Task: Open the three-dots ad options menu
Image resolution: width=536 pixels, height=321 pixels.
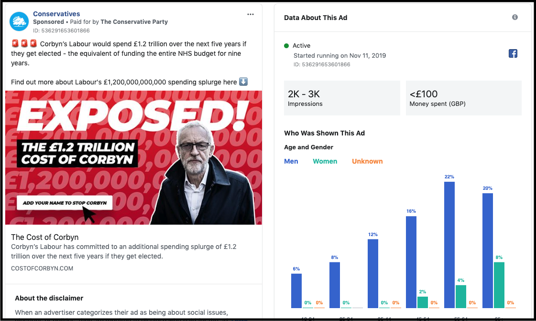Action: coord(251,14)
